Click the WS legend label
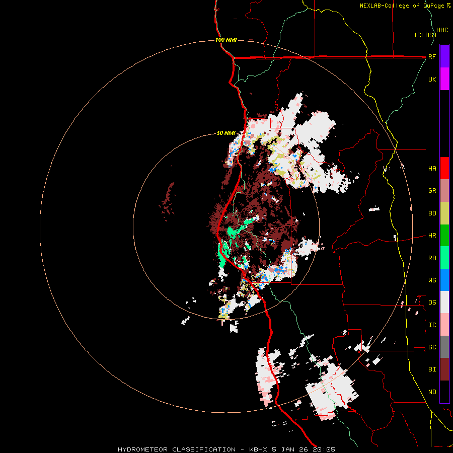Screen dimensions: 453x453 [x=432, y=280]
